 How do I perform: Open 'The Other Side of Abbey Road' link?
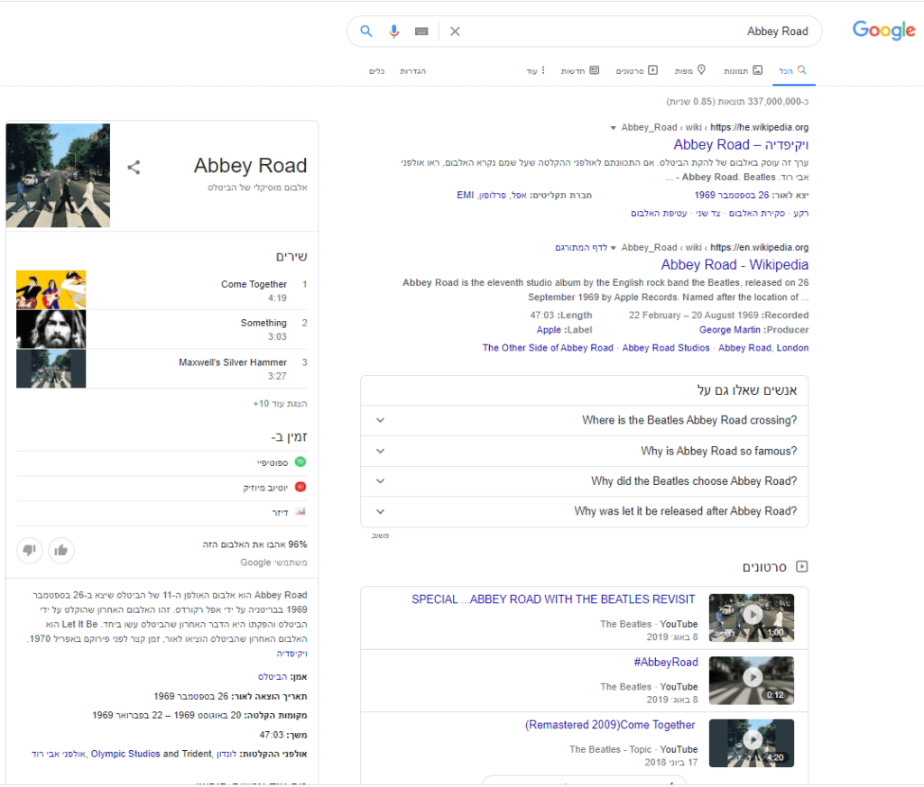click(548, 348)
